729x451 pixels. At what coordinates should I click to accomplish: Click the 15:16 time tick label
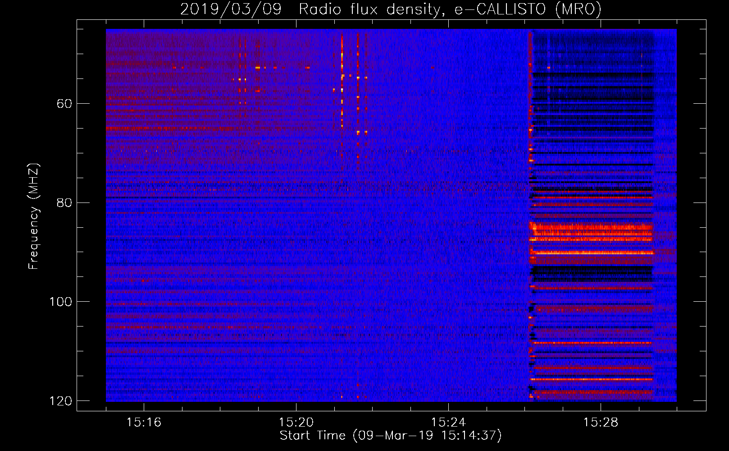pos(144,422)
